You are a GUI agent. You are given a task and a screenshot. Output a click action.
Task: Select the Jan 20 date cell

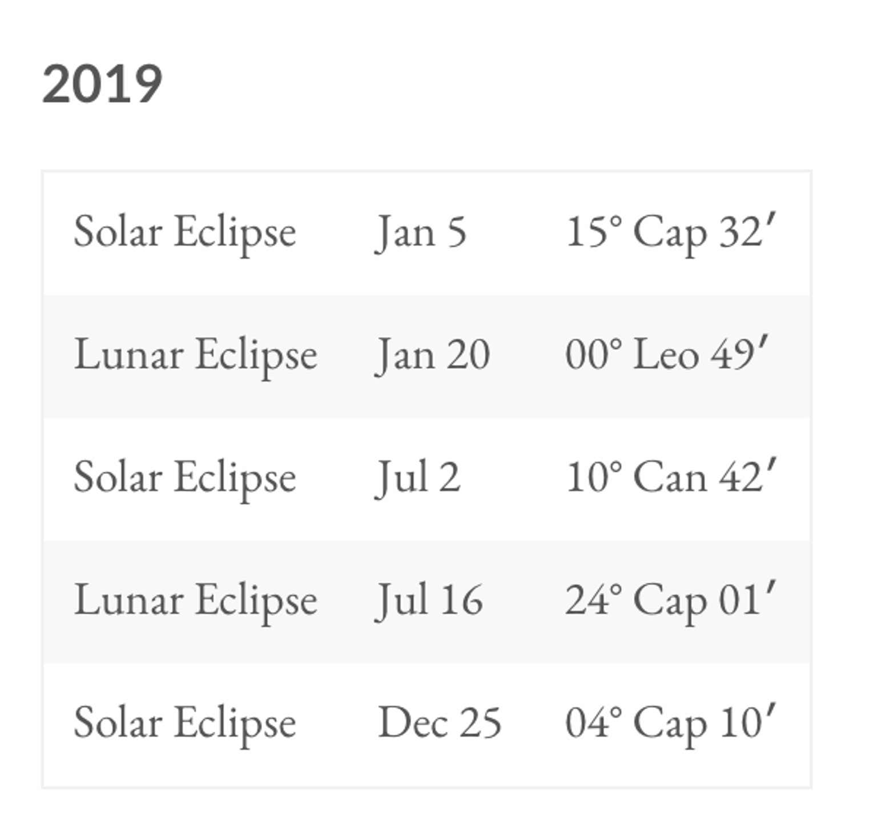(x=433, y=355)
